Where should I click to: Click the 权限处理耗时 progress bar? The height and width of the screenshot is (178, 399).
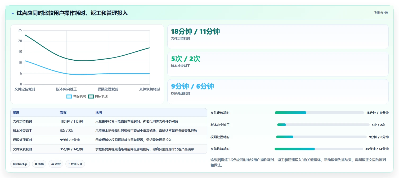pos(321,137)
